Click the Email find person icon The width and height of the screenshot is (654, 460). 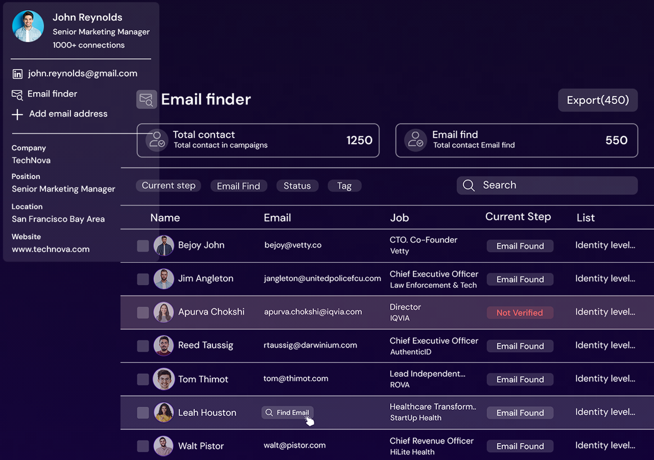(415, 140)
